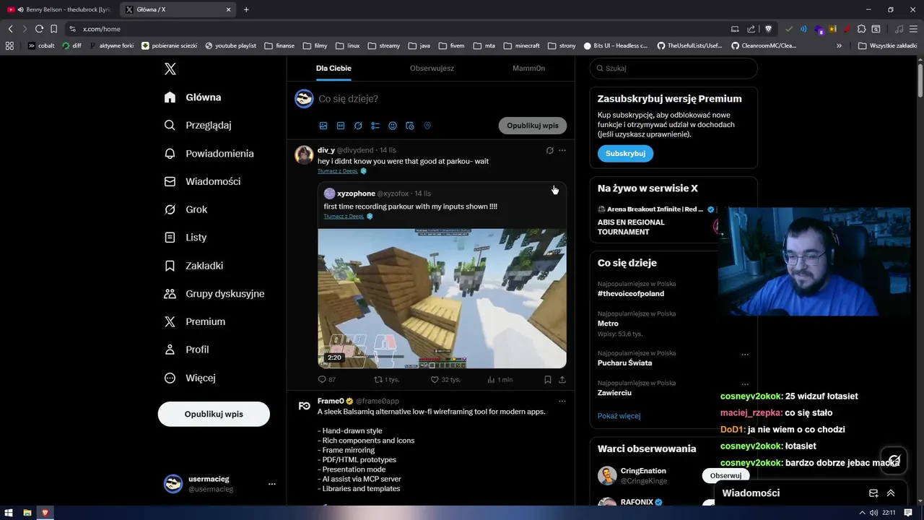Open Grupy dyskusyjne in the sidebar

tap(215, 294)
